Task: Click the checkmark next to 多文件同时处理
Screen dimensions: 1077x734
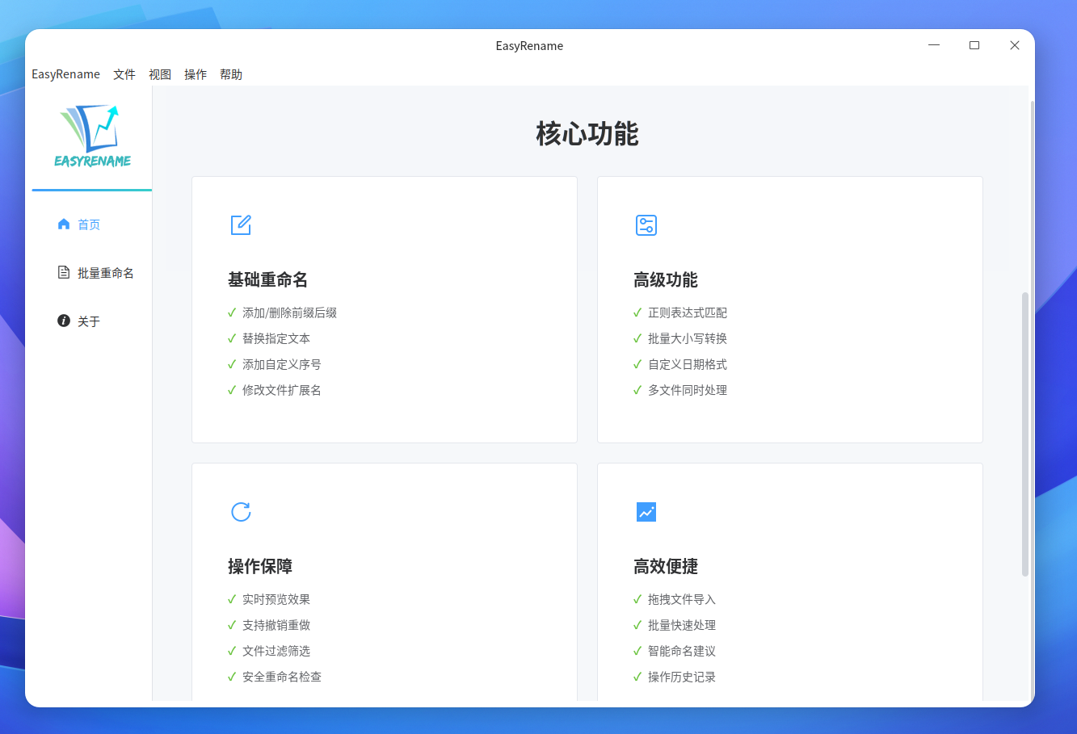Action: tap(637, 390)
